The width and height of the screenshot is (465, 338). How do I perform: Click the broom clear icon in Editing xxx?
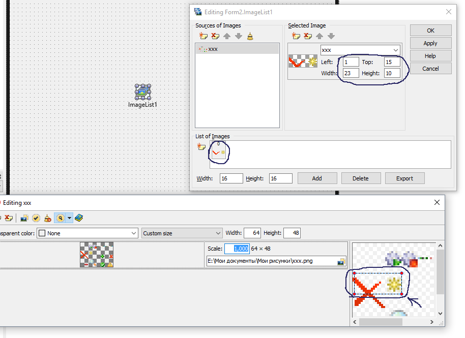[47, 219]
